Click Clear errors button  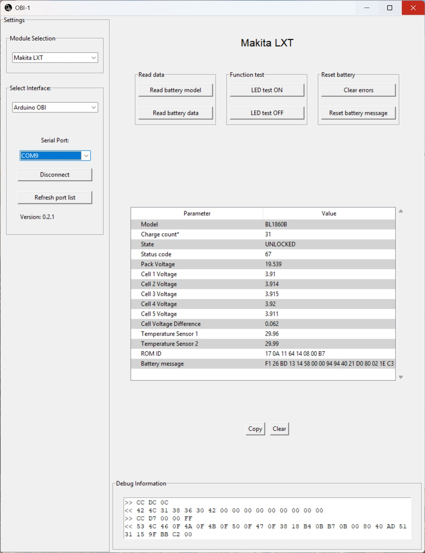[x=358, y=90]
